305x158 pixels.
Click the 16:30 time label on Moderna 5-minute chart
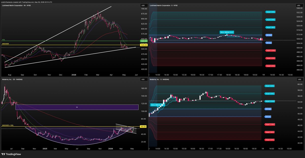202,149
